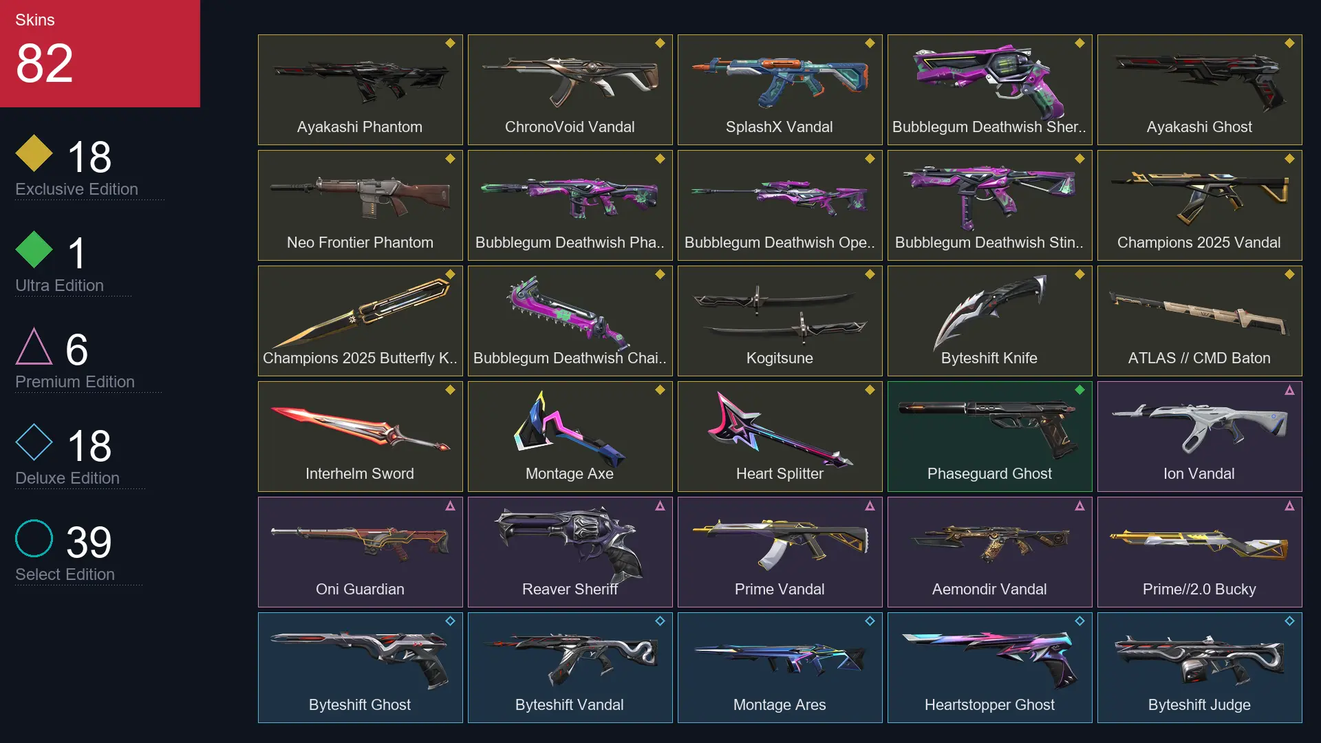Click the Premium Edition label text
1321x743 pixels.
coord(75,382)
